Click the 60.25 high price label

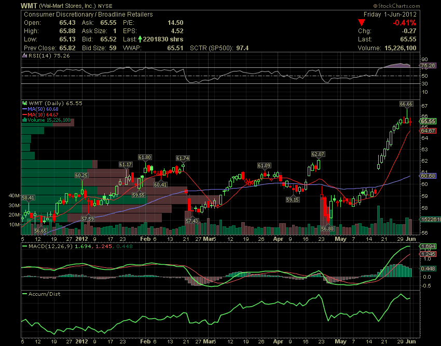pyautogui.click(x=81, y=175)
